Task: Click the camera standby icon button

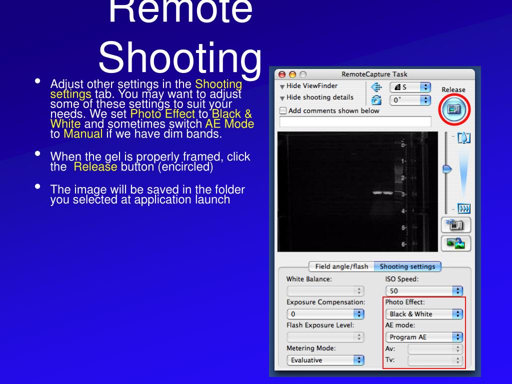Action: pos(455,225)
